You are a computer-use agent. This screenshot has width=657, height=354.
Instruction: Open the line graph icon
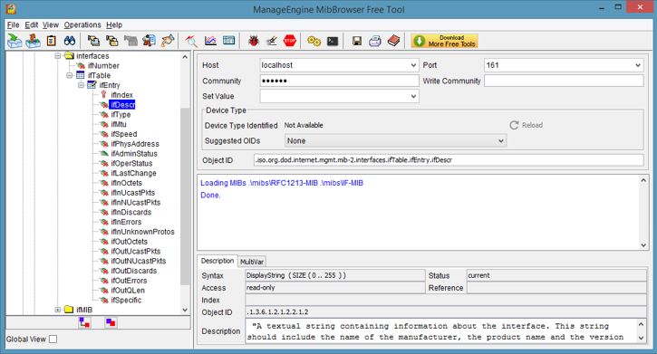tap(210, 41)
